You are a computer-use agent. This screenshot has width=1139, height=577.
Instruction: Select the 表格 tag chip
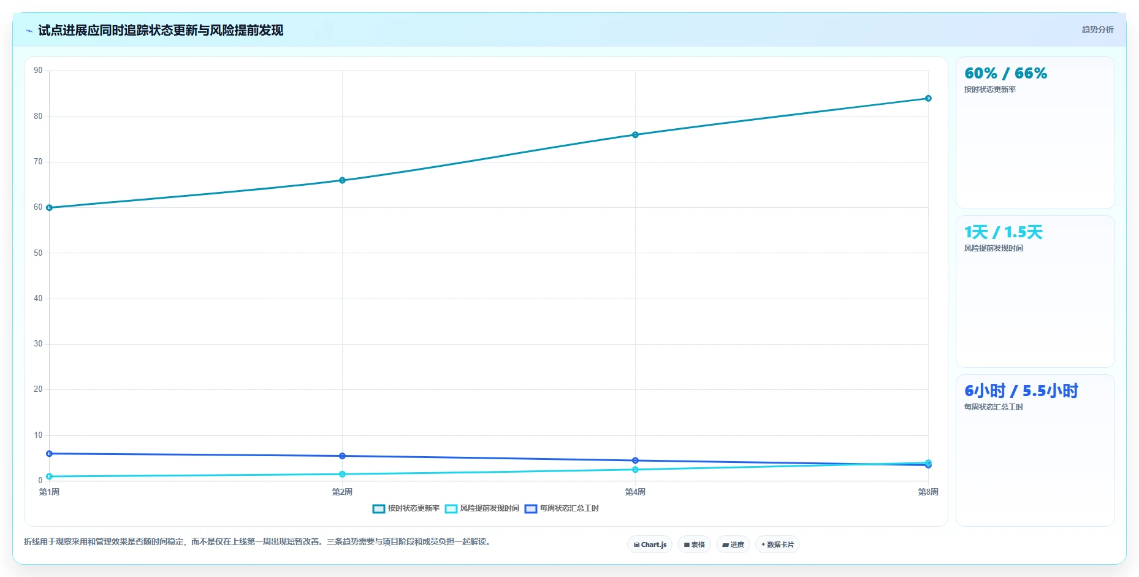tap(694, 545)
